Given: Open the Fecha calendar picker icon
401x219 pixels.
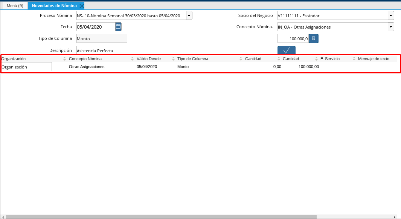Looking at the screenshot, I should 118,27.
